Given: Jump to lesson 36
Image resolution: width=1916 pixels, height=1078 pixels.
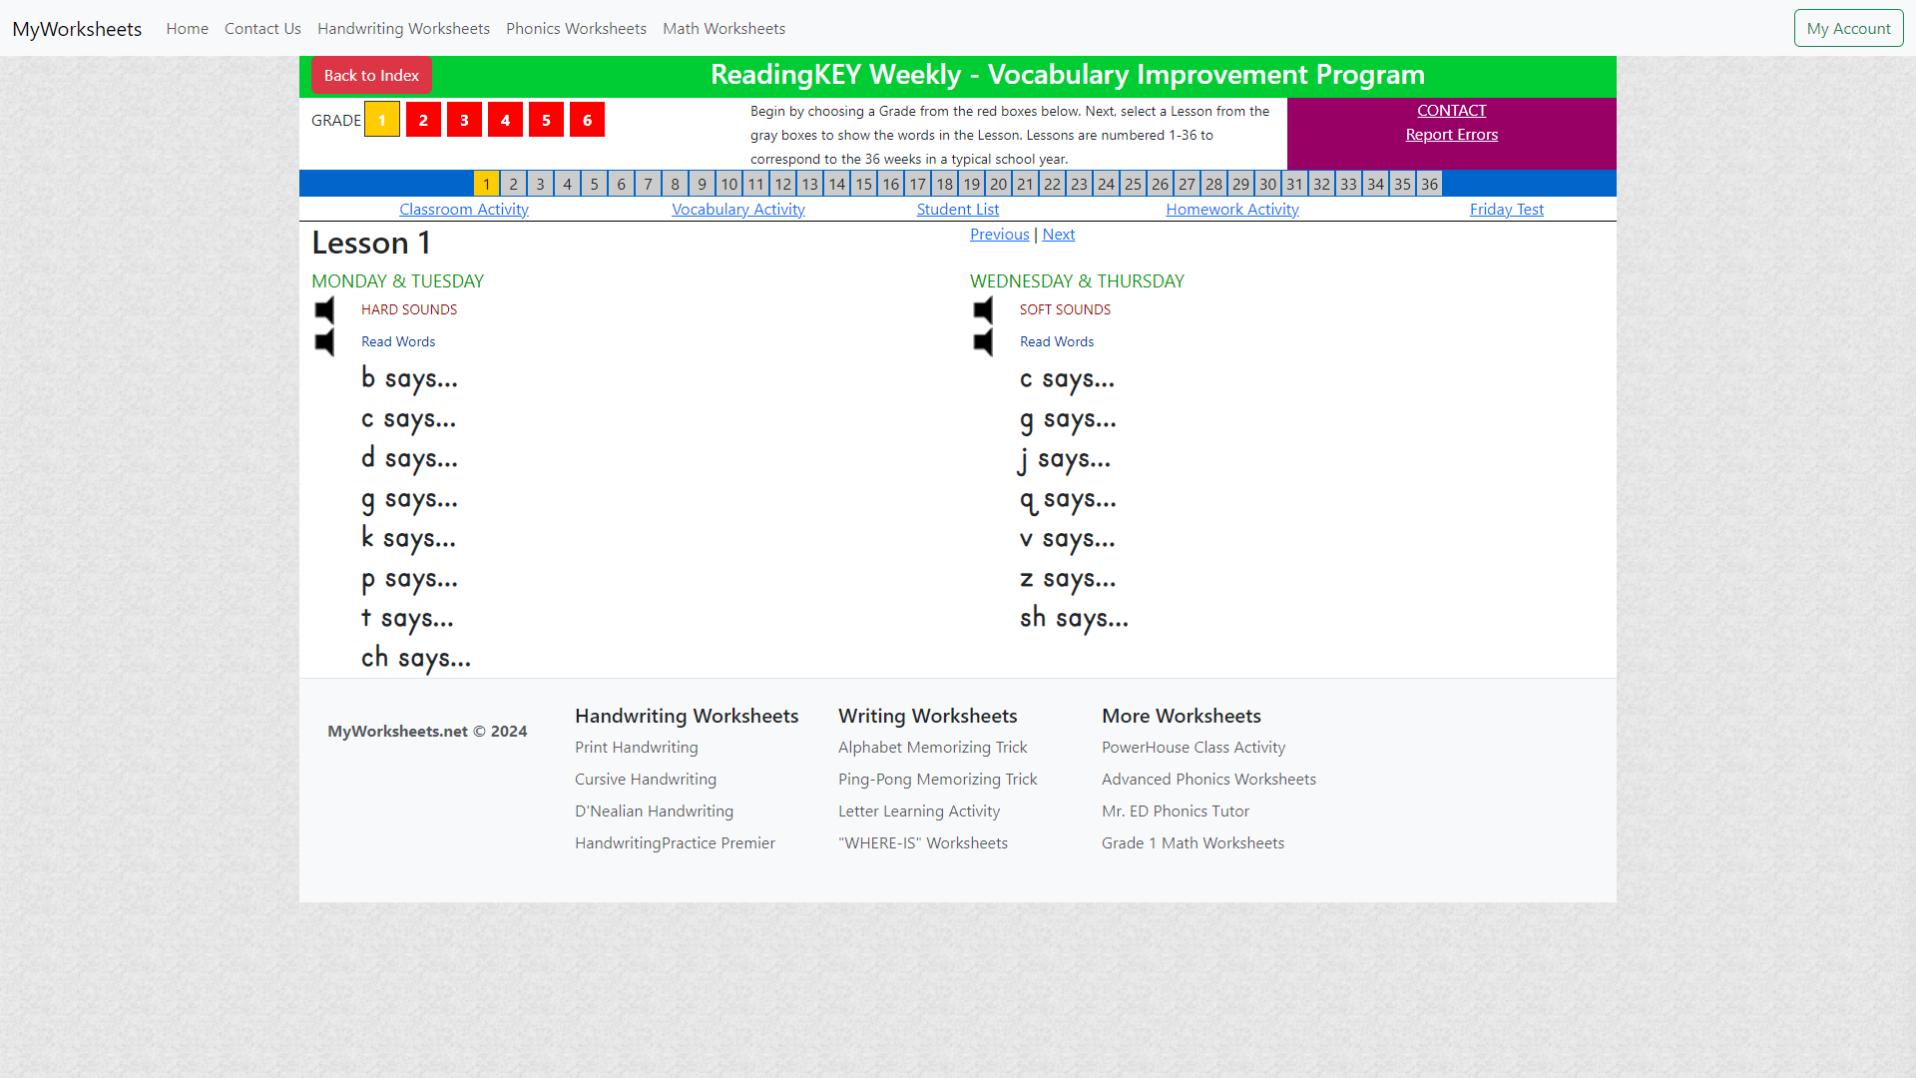Looking at the screenshot, I should pyautogui.click(x=1430, y=184).
